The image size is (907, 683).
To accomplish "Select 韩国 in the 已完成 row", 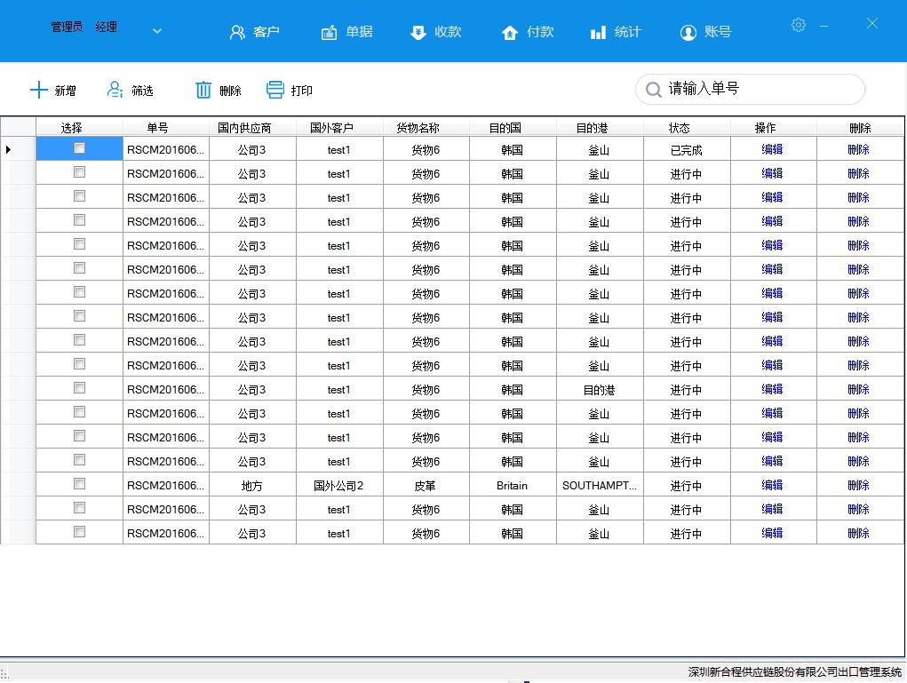I will click(x=513, y=149).
